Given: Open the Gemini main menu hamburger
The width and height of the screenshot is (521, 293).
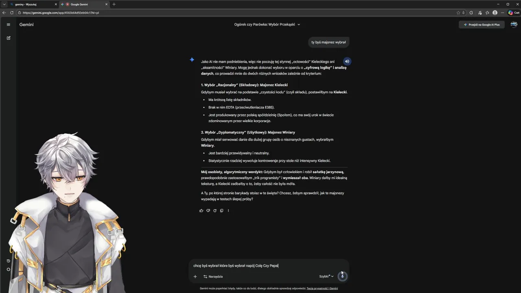Looking at the screenshot, I should tap(8, 24).
